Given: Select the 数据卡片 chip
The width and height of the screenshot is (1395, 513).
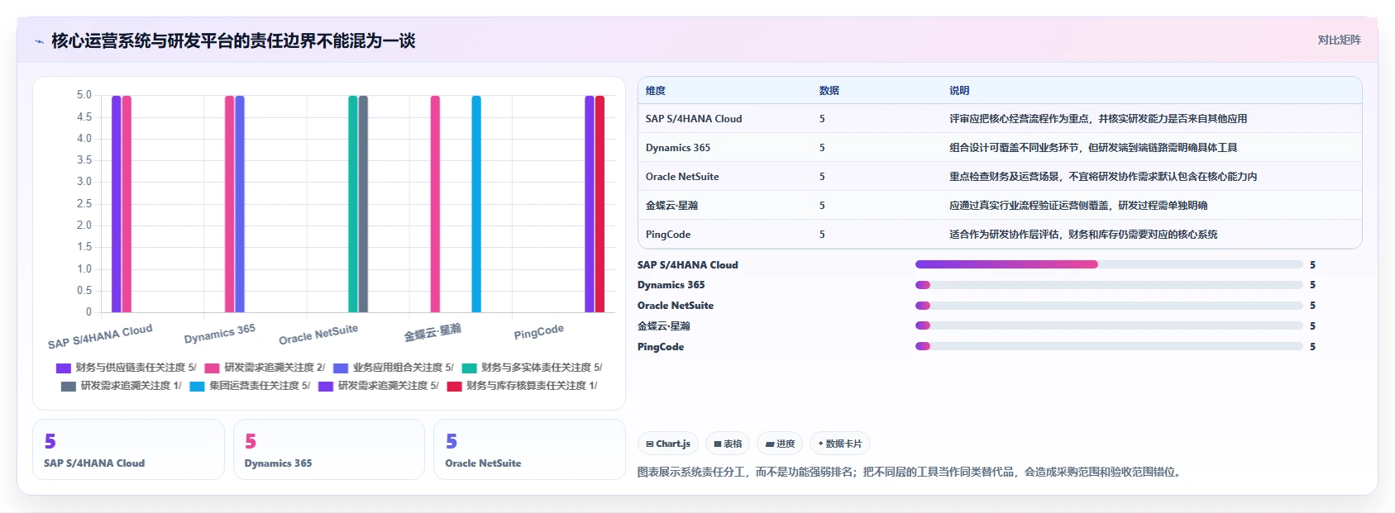Looking at the screenshot, I should 839,444.
